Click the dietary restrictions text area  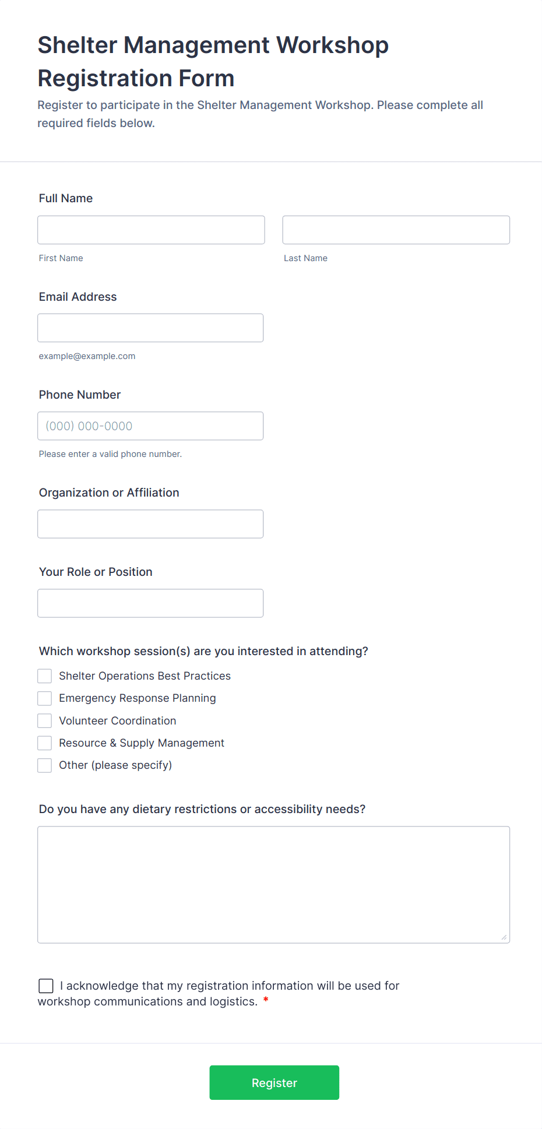point(273,884)
